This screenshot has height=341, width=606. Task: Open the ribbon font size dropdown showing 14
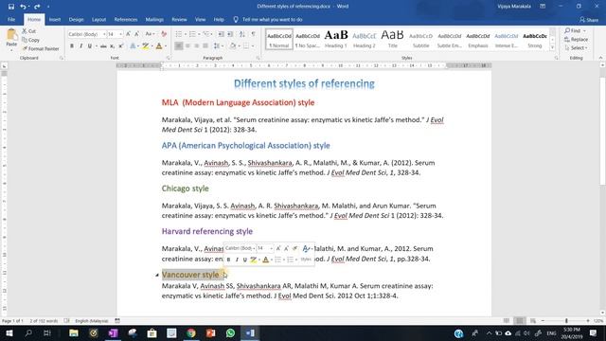(x=120, y=34)
